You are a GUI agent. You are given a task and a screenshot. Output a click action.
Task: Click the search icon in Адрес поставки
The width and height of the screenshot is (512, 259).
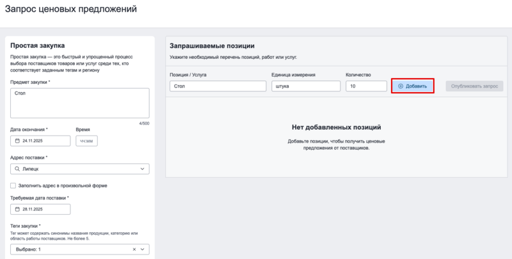17,169
